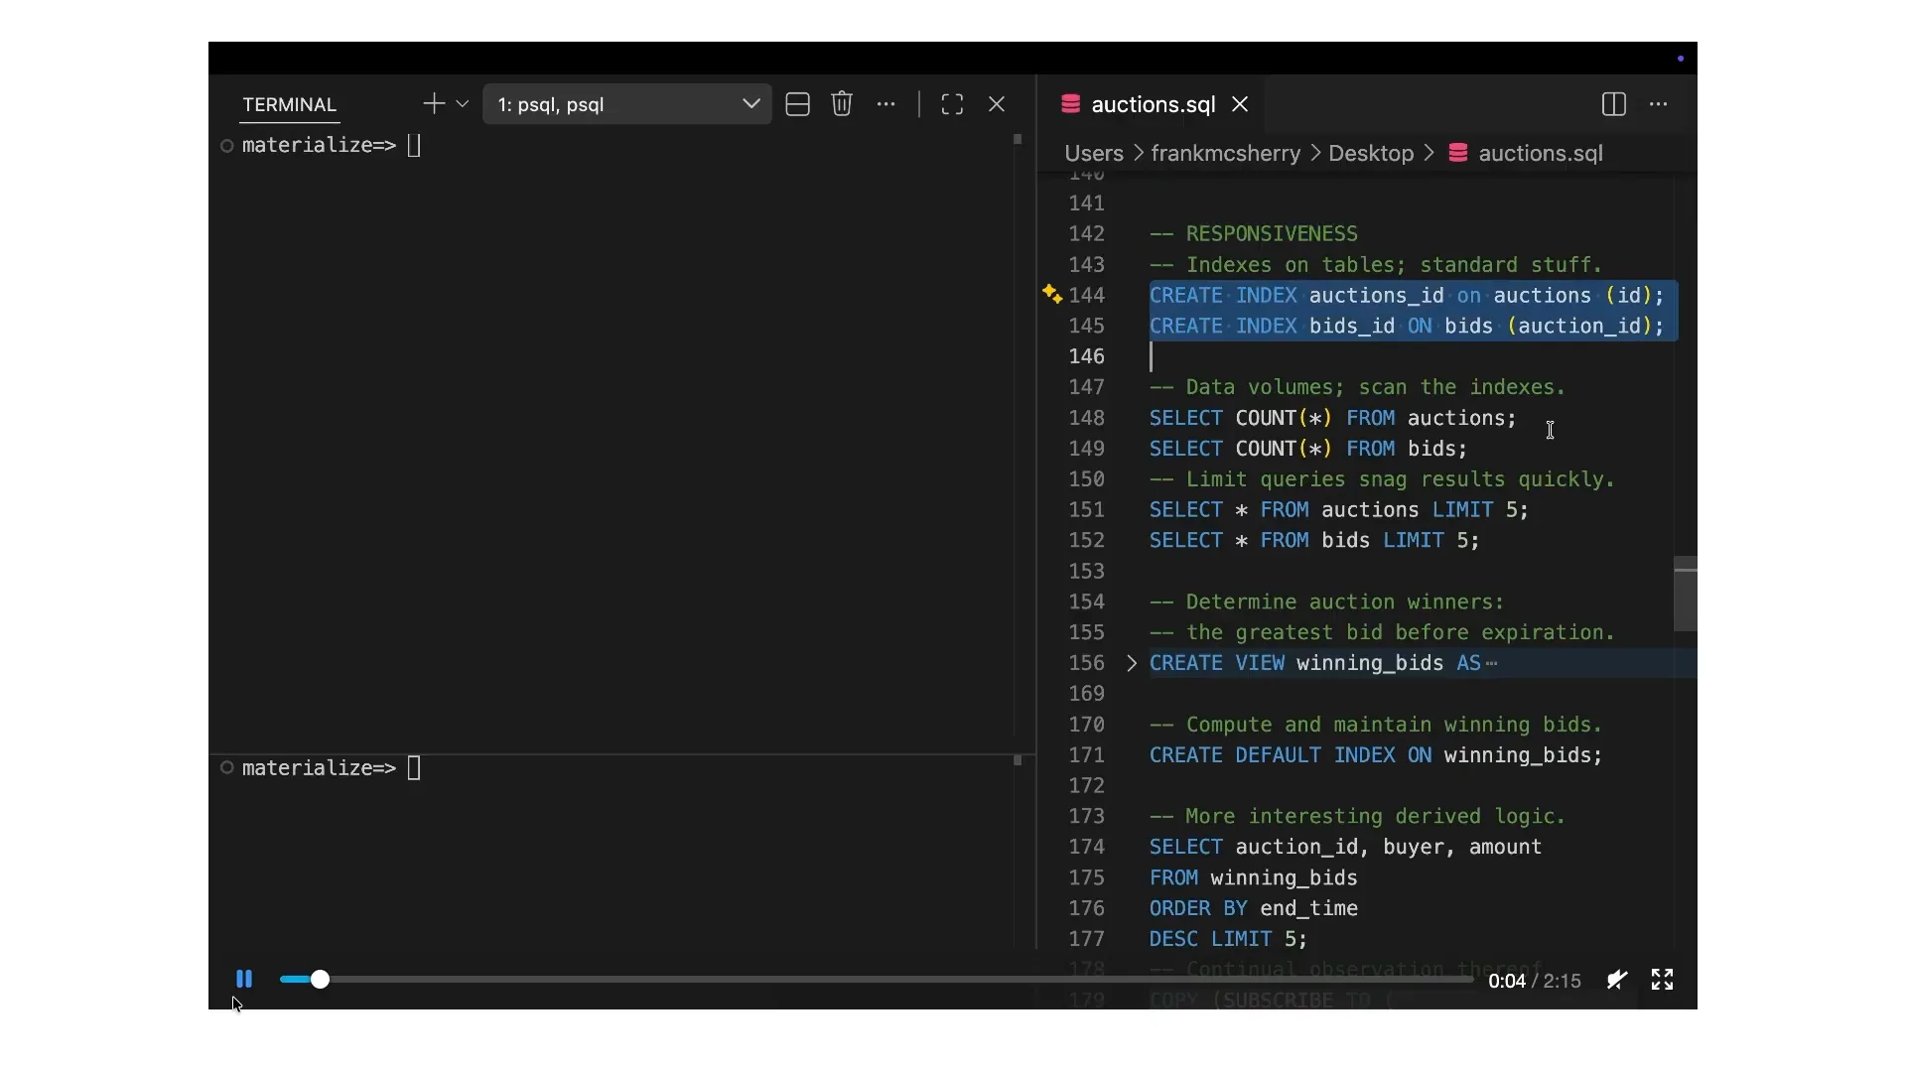Click 'CREATE DEFAULT INDEX ON winning_bids;' line
Viewport: 1906px width, 1072px height.
point(1376,755)
